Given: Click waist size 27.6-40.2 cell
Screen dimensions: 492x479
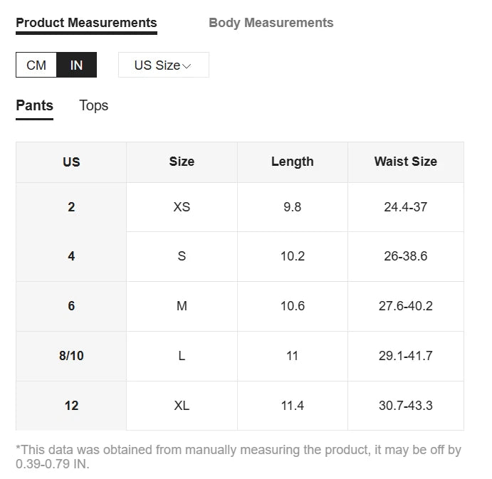Looking at the screenshot, I should pyautogui.click(x=405, y=306).
